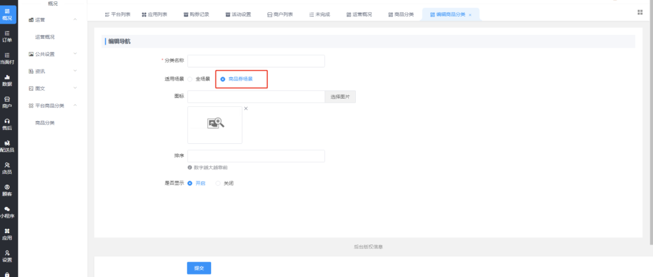Select the 全场景 radio option
653x277 pixels.
click(x=190, y=79)
